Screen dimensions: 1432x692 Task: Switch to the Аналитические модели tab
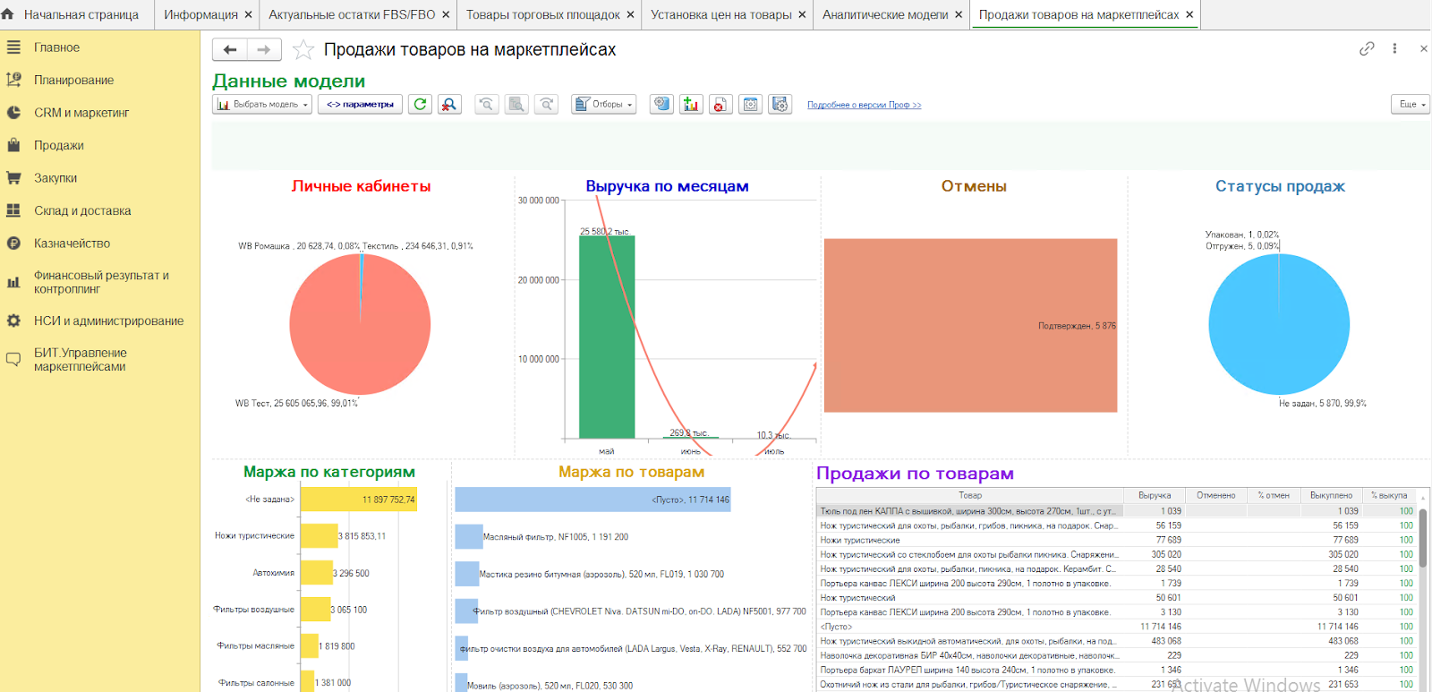tap(884, 15)
